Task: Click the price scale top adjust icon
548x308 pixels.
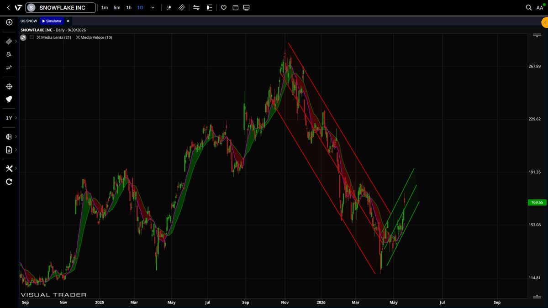Action: 537,35
